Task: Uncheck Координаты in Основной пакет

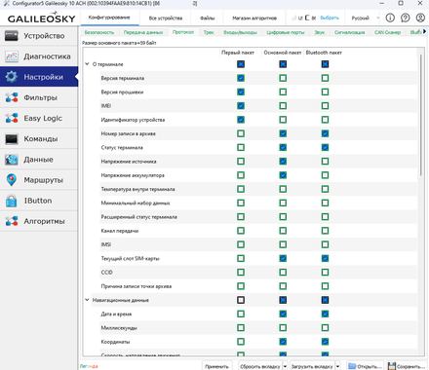Action: 283,342
